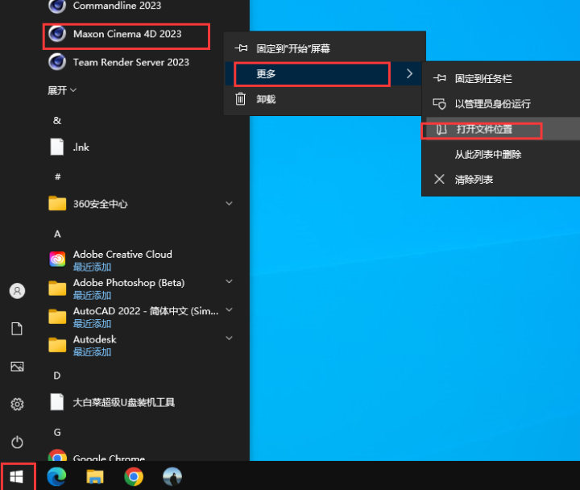Viewport: 580px width, 490px height.
Task: Click the Power icon in Start sidebar
Action: tap(17, 442)
